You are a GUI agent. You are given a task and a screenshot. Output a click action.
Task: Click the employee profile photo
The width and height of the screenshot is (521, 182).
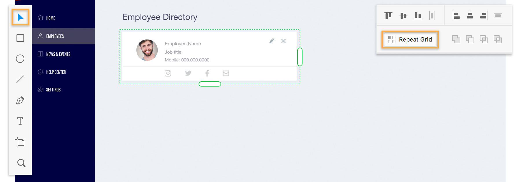pos(147,50)
